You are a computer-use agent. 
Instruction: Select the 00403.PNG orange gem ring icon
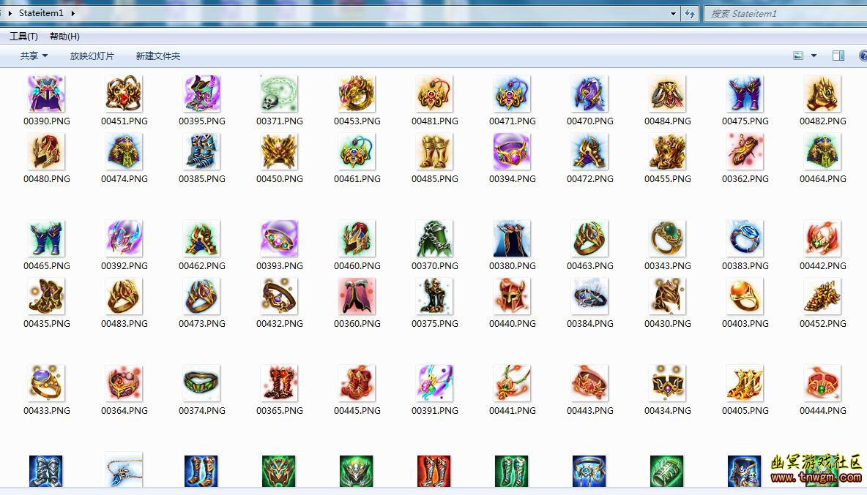[745, 296]
